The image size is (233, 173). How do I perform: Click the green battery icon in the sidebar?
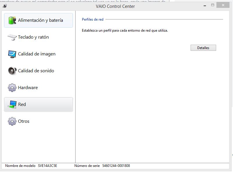12,20
